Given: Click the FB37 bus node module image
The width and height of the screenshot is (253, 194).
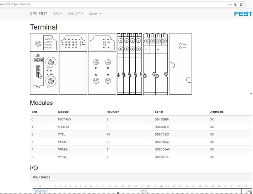Looking at the screenshot, I should pos(44,64).
